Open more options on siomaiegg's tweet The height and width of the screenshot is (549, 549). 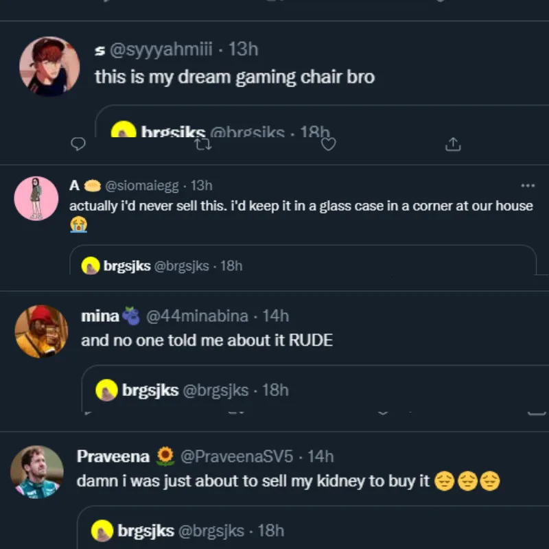click(527, 185)
